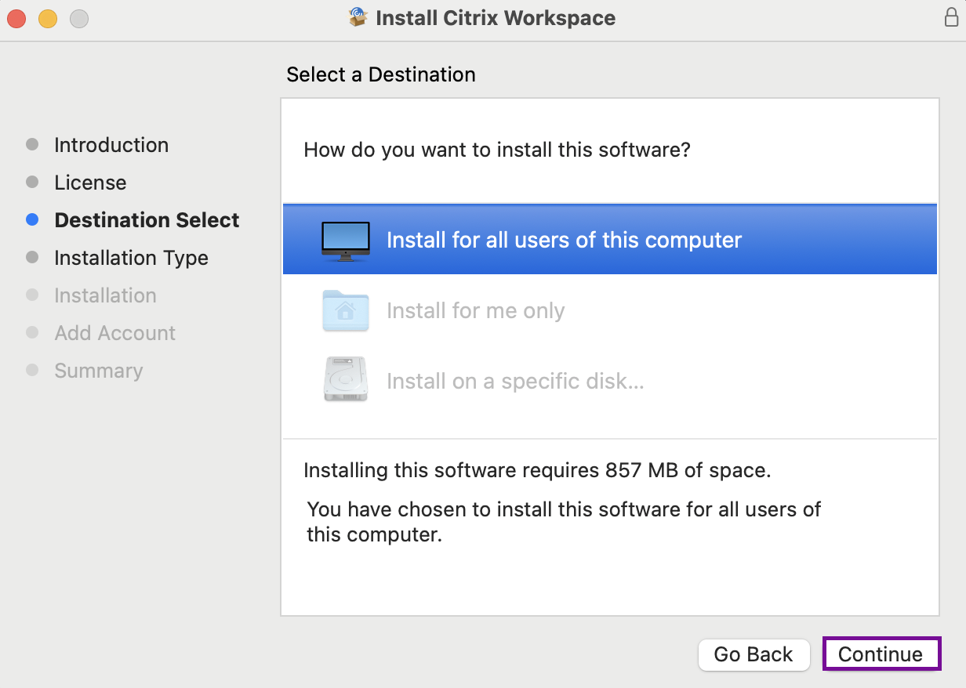Click the blue bullet next to Destination Select

coord(32,220)
